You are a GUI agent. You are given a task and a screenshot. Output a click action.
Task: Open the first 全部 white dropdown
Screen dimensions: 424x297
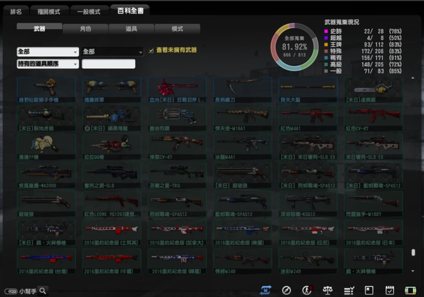(x=47, y=51)
